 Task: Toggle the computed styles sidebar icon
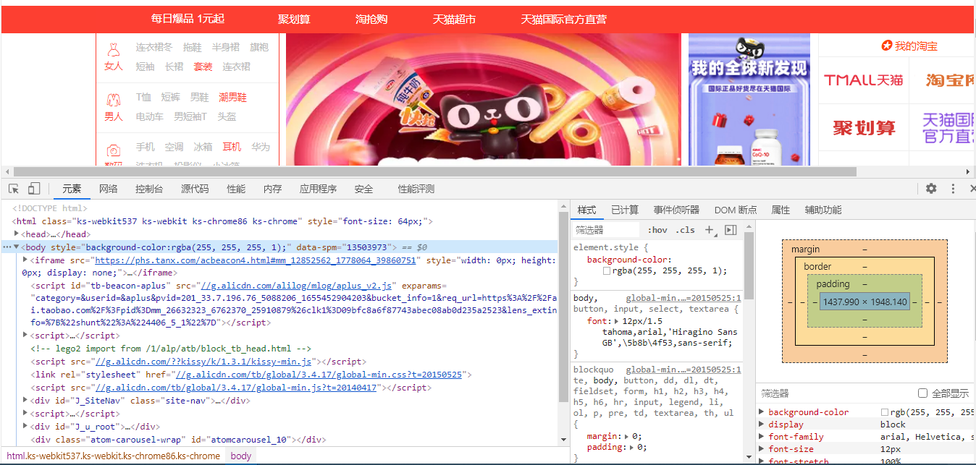coord(731,230)
